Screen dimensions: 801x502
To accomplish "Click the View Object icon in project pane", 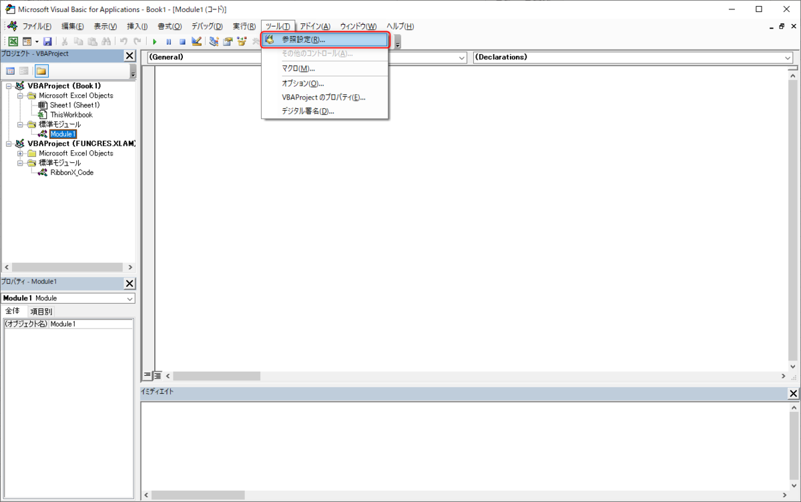I will coord(24,71).
